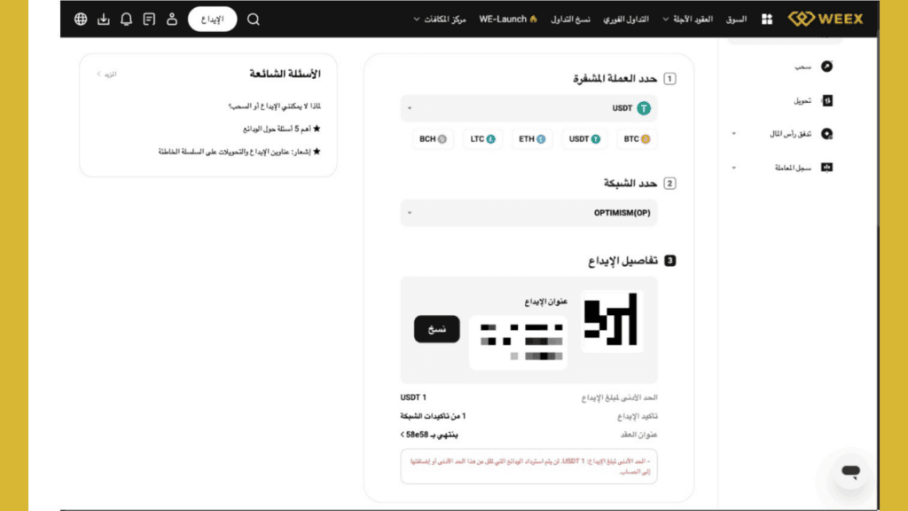Click the red minimum deposit warning note
Image resolution: width=908 pixels, height=511 pixels.
528,467
